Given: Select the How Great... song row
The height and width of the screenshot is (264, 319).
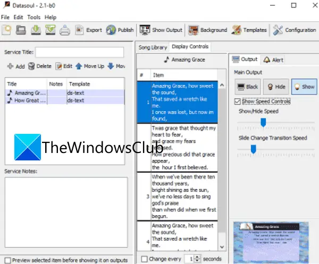Looking at the screenshot, I should point(65,100).
